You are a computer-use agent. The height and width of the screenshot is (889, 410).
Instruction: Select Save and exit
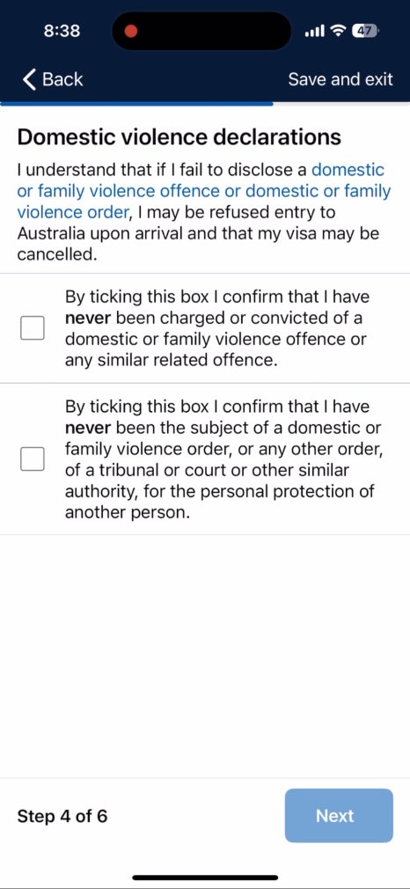click(x=340, y=79)
